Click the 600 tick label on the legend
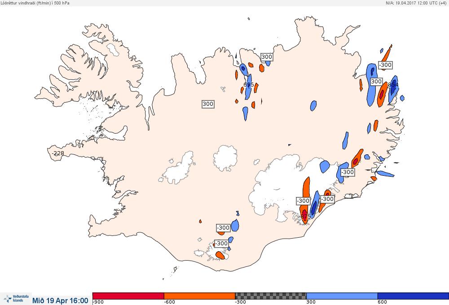449x305 pixels. 382,302
